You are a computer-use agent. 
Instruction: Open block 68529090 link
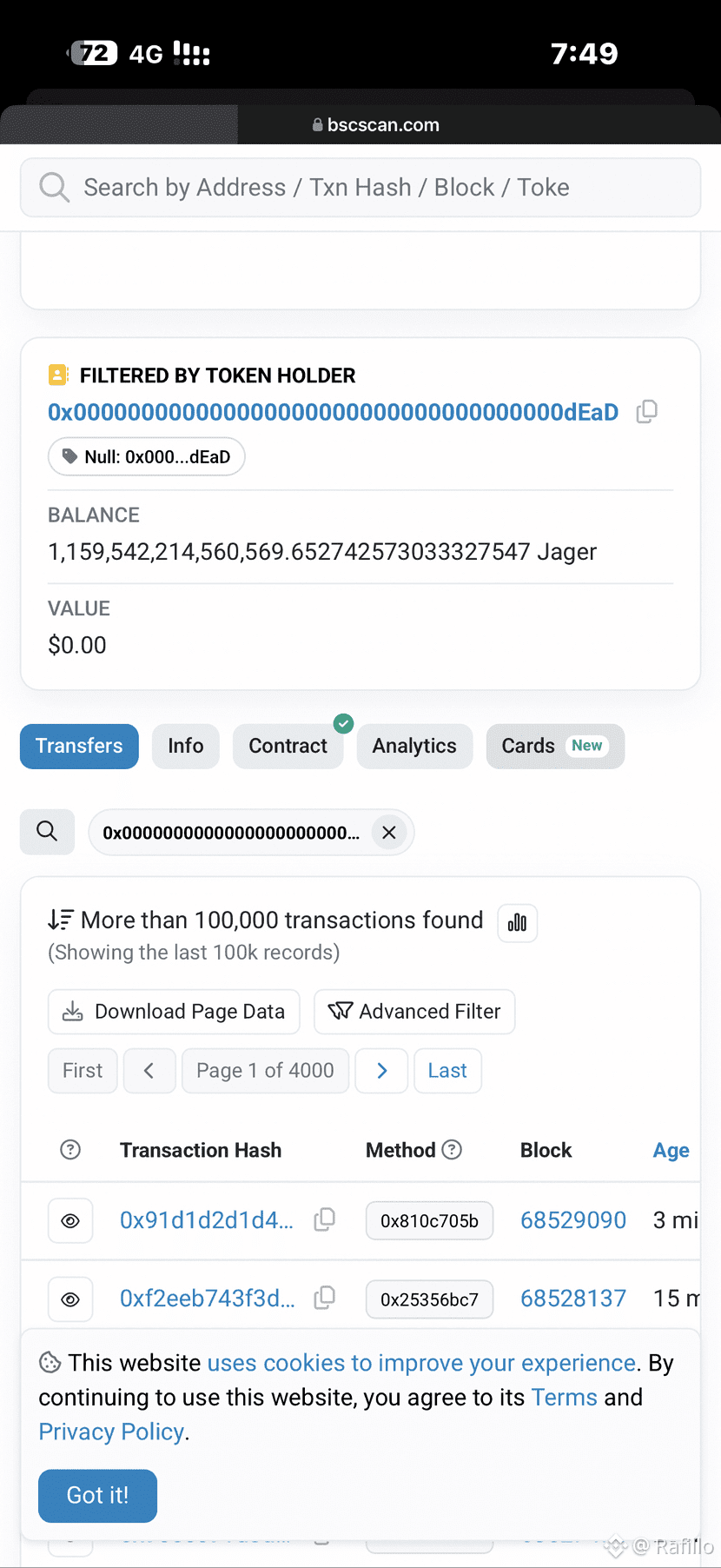pos(572,1220)
